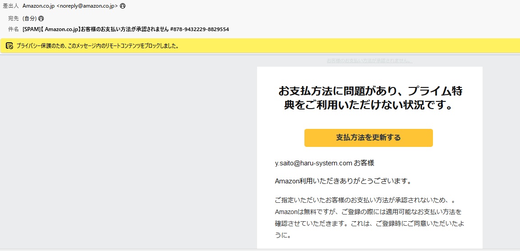Click the paragraph starting with ご指定いただいた
This screenshot has width=520, height=251.
coord(367,200)
